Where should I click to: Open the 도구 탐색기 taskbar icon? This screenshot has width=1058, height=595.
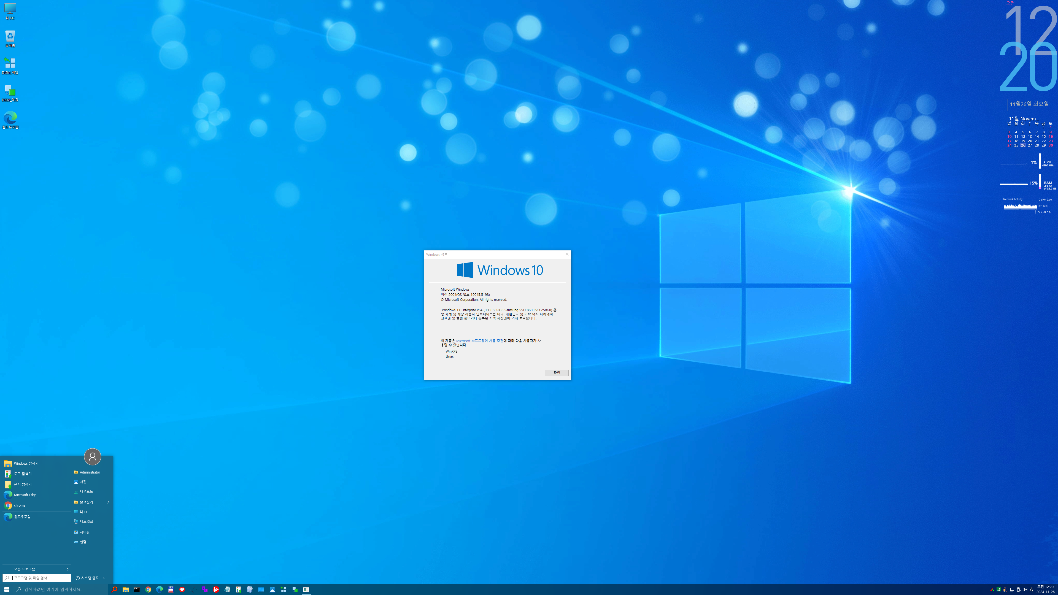tap(239, 589)
